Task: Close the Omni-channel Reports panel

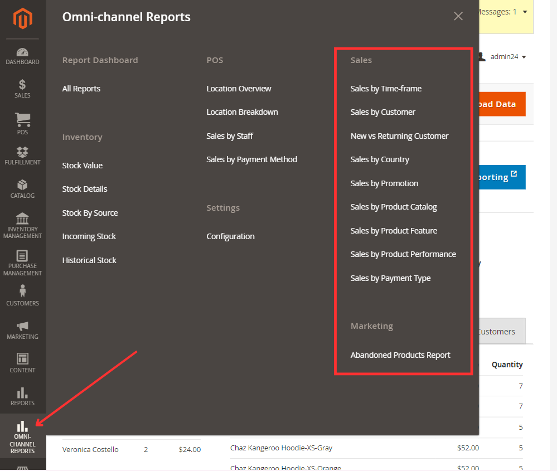Action: pos(458,16)
